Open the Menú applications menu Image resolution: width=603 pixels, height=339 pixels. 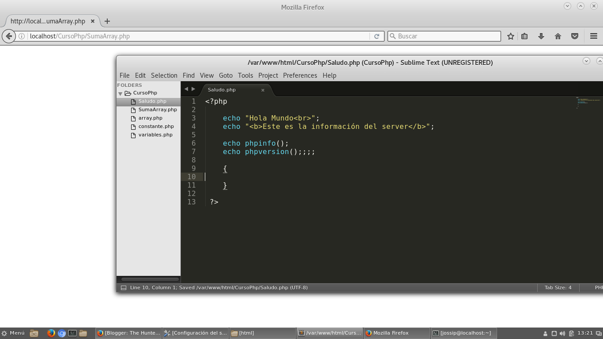point(13,333)
